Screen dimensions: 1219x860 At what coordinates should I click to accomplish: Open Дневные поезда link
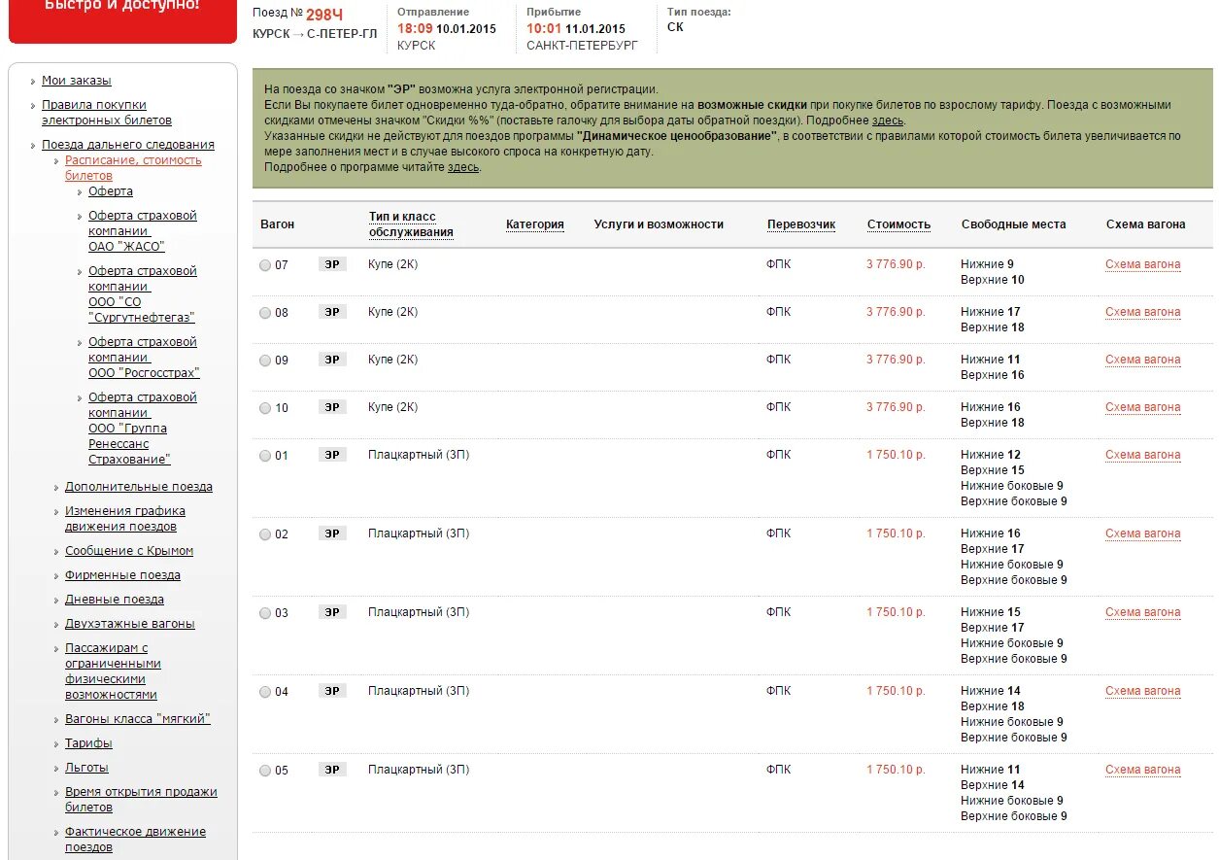(115, 600)
